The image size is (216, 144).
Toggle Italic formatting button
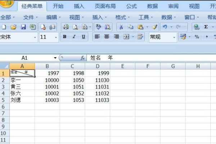coord(74,37)
